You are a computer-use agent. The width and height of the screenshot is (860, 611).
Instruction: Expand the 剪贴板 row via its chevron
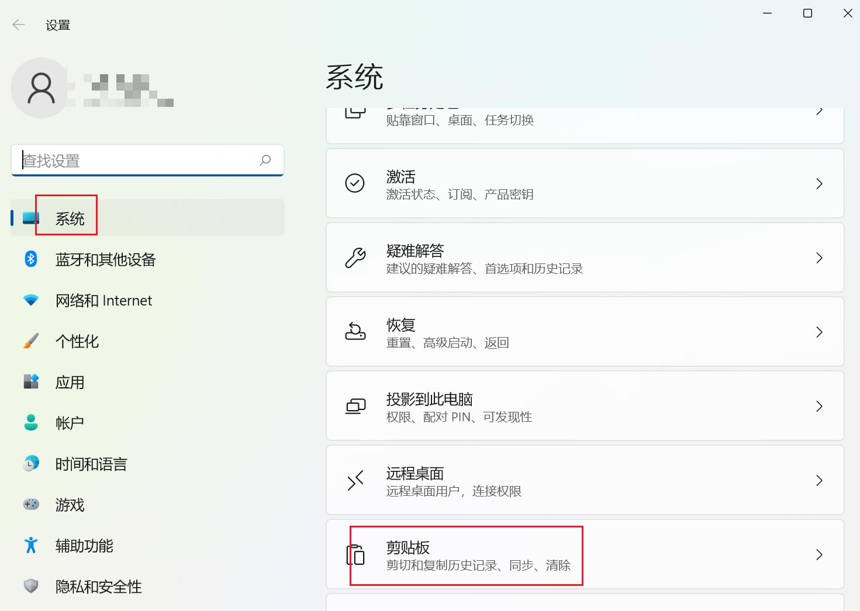819,555
